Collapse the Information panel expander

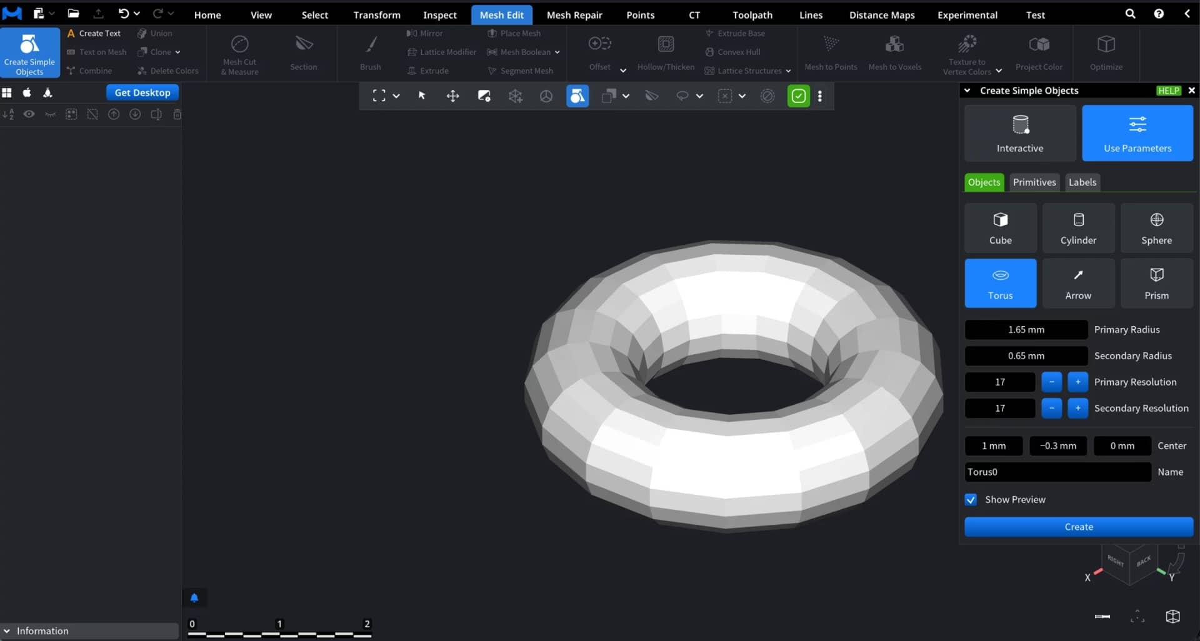click(7, 631)
